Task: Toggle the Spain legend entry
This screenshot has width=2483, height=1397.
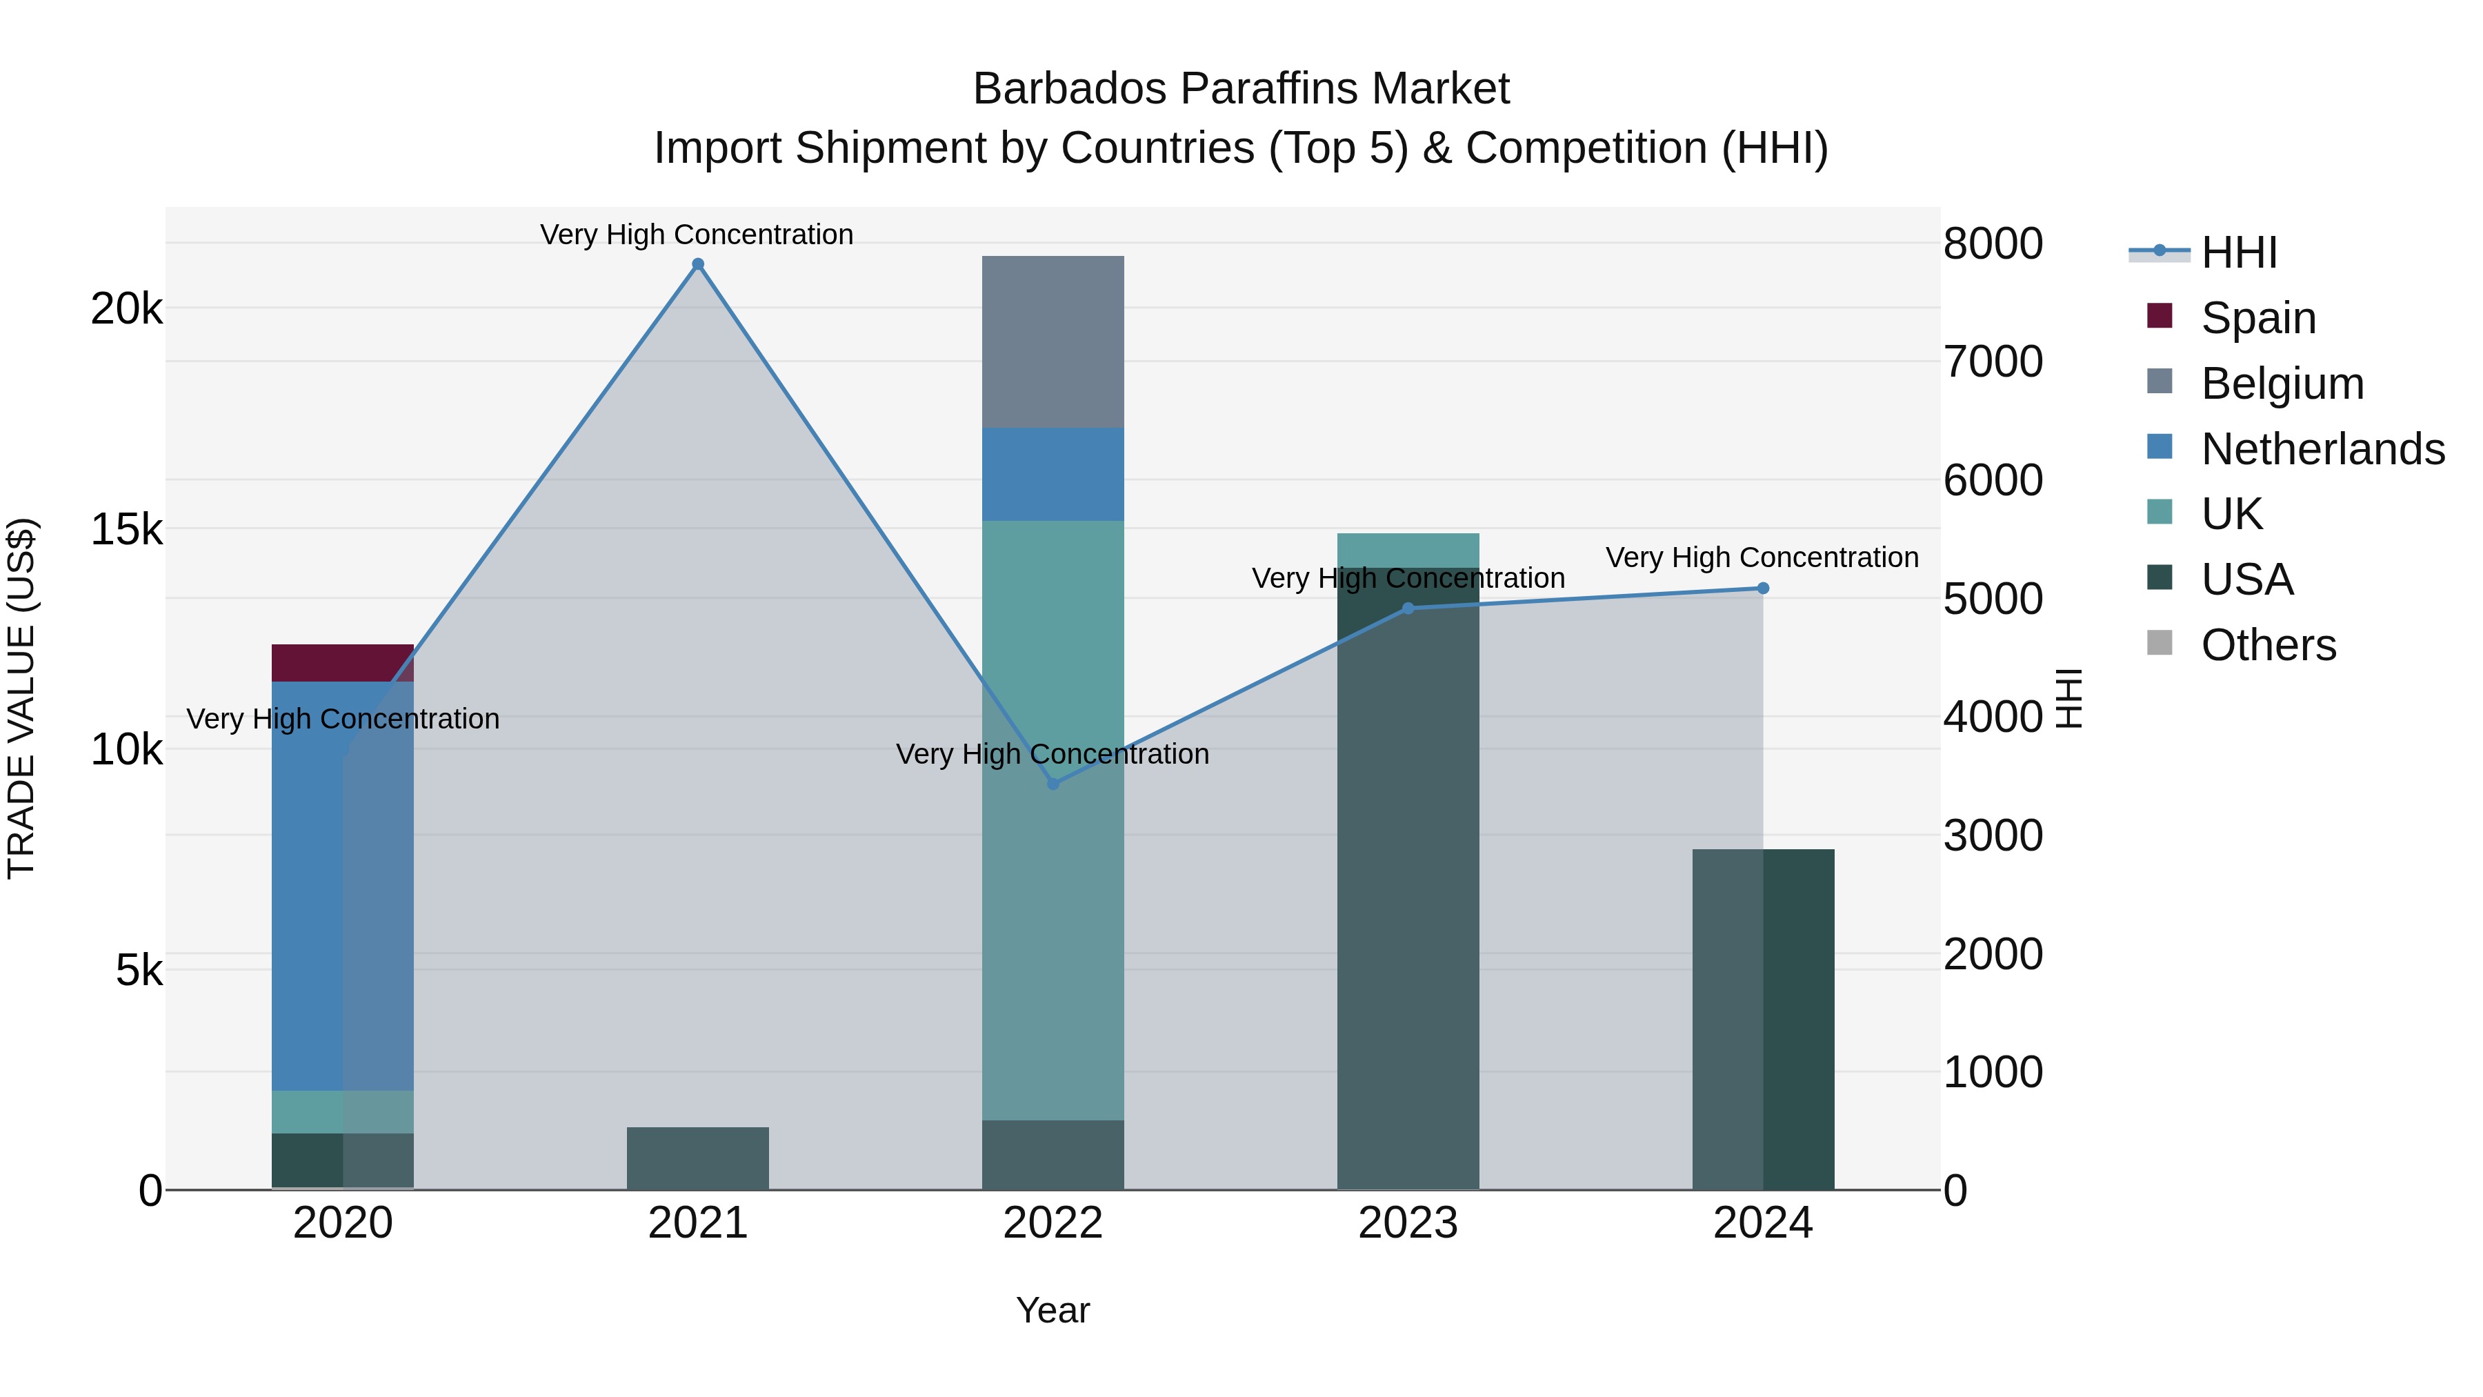Action: click(2233, 317)
